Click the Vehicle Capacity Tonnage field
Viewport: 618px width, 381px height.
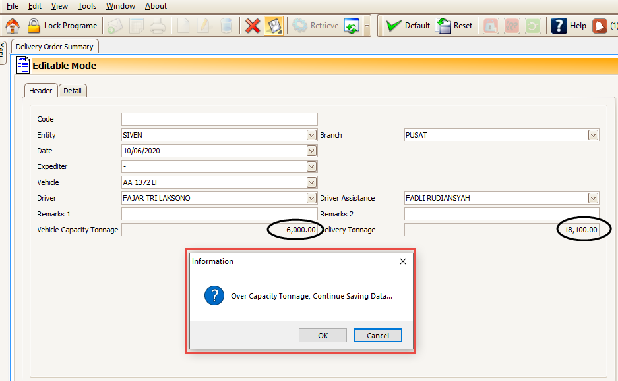click(x=220, y=230)
